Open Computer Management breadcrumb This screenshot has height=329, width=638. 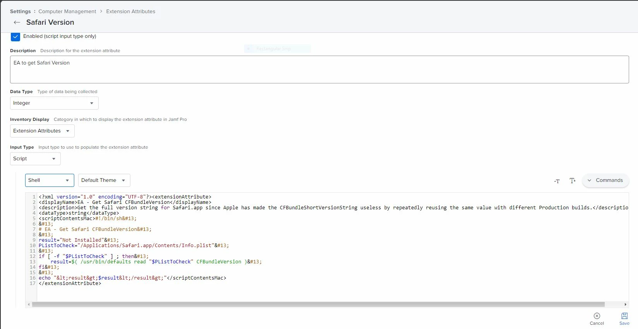click(x=67, y=12)
